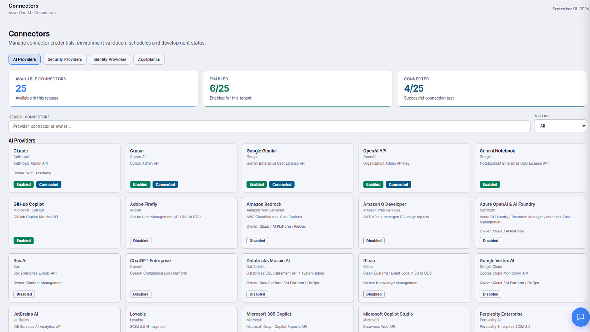
Task: Click the Disabled badge on Amazon Bedrock card
Action: point(257,241)
